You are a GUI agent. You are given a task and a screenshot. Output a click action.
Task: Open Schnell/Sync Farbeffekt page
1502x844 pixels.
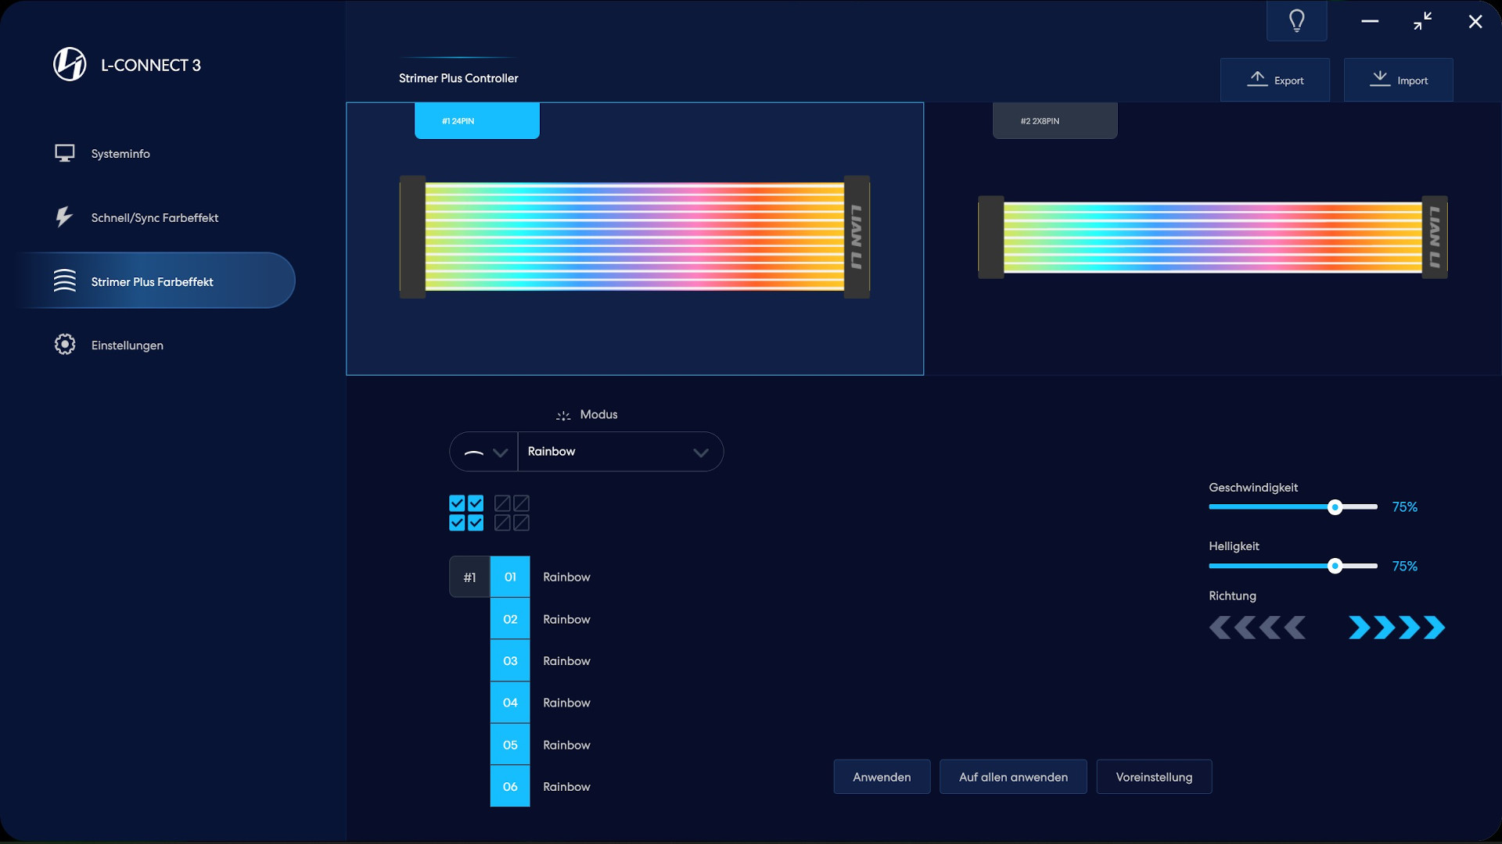coord(155,218)
